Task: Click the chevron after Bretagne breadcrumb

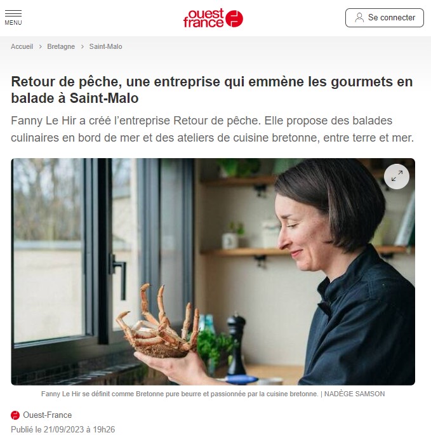Action: (83, 46)
